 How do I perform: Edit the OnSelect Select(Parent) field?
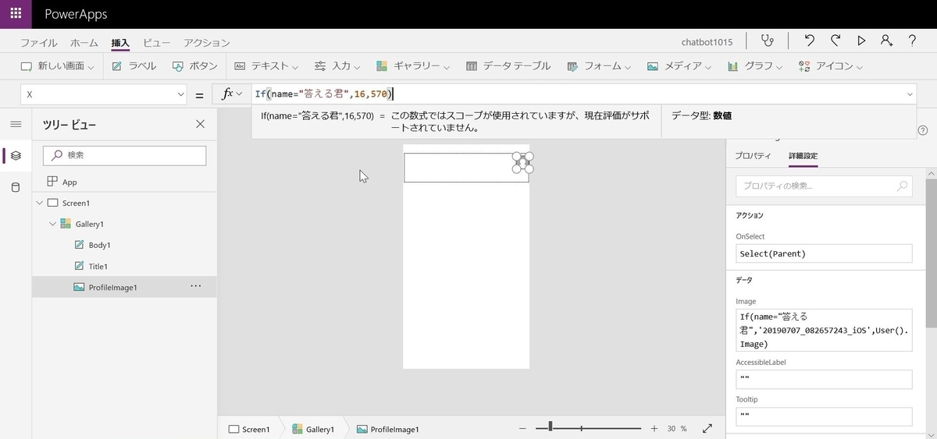pos(824,253)
